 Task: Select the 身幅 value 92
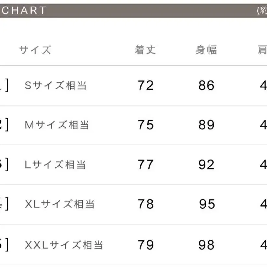click(207, 165)
